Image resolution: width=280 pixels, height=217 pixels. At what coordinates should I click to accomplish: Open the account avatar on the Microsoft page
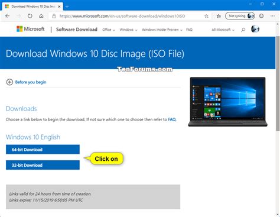pos(255,29)
